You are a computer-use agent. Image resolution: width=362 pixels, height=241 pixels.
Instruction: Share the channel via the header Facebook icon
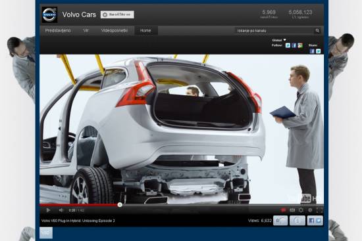[x=312, y=51]
